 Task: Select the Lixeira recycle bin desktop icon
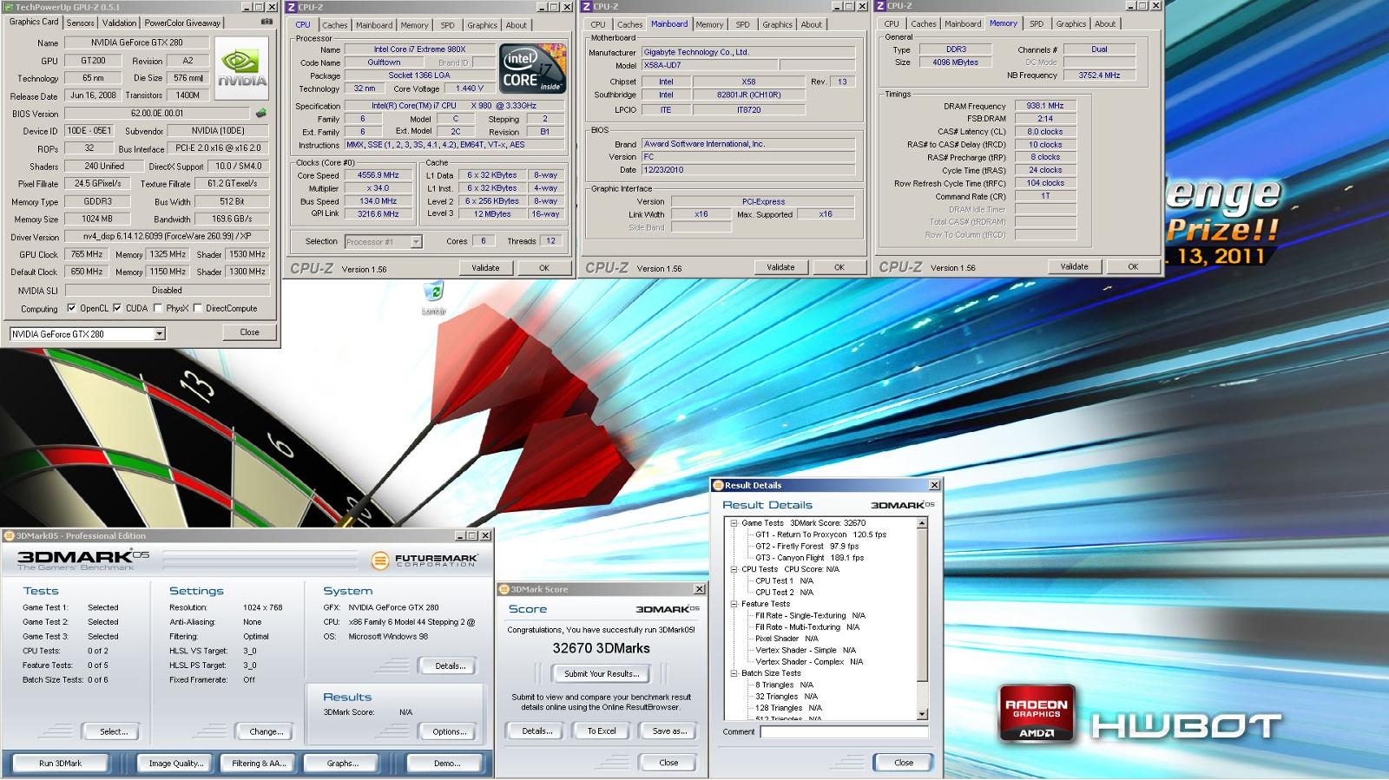434,298
